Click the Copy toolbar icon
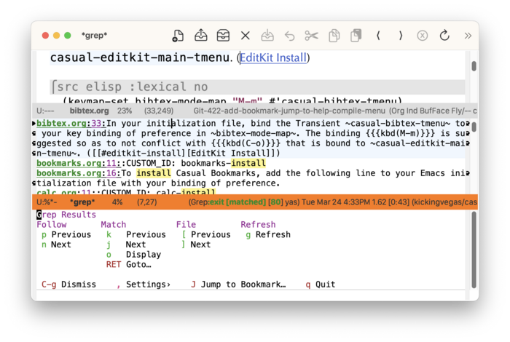Screen dimensions: 510x342 (334, 36)
